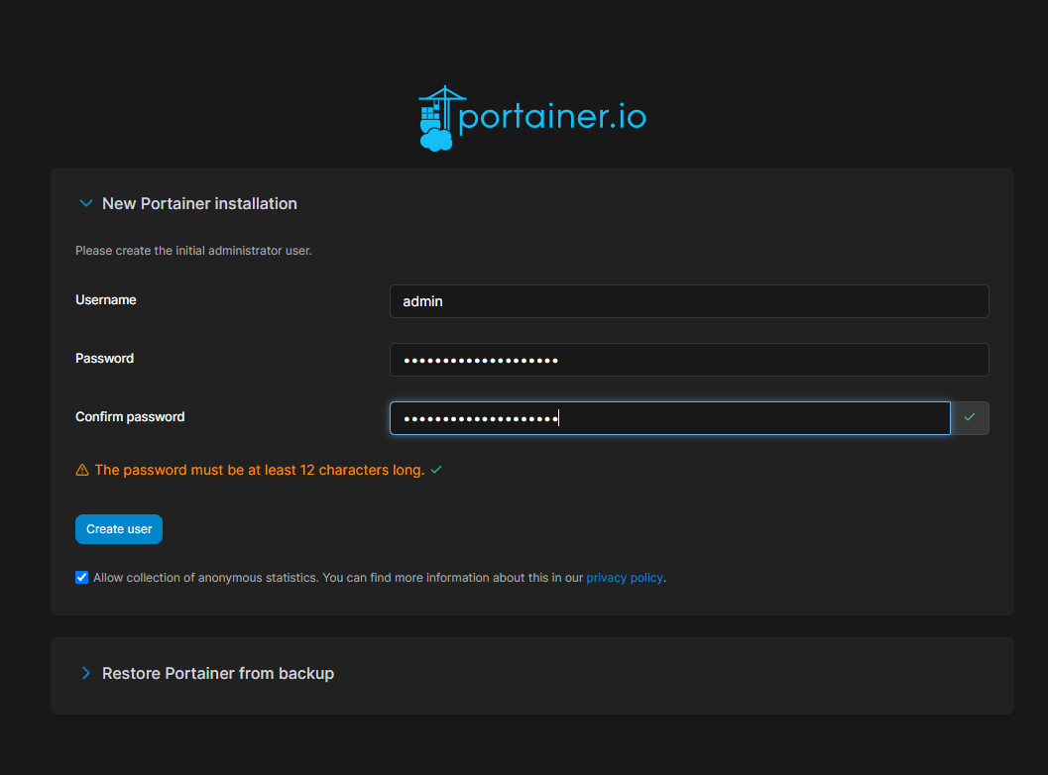Click the Create user button
This screenshot has width=1048, height=775.
coord(118,528)
